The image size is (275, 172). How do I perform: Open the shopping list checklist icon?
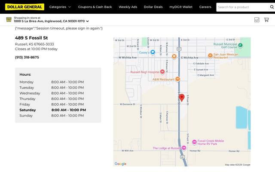[x=257, y=20]
